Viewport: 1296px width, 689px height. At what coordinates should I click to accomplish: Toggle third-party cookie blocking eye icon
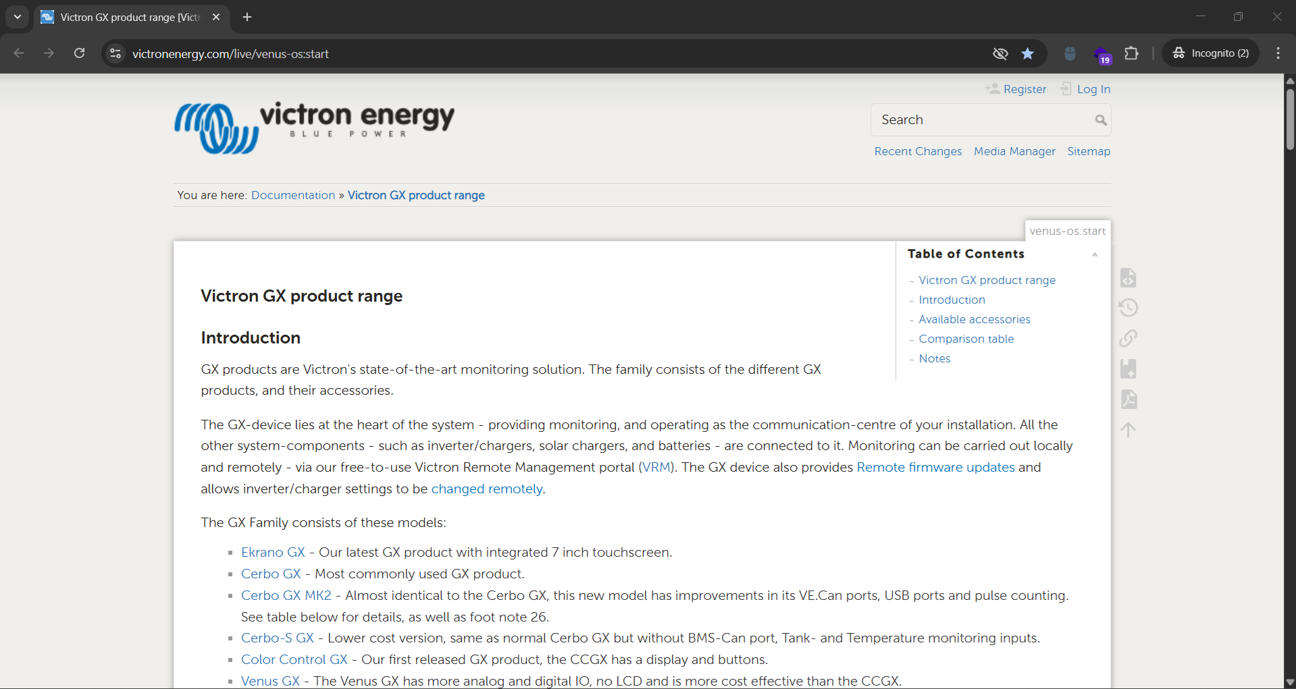(1000, 53)
